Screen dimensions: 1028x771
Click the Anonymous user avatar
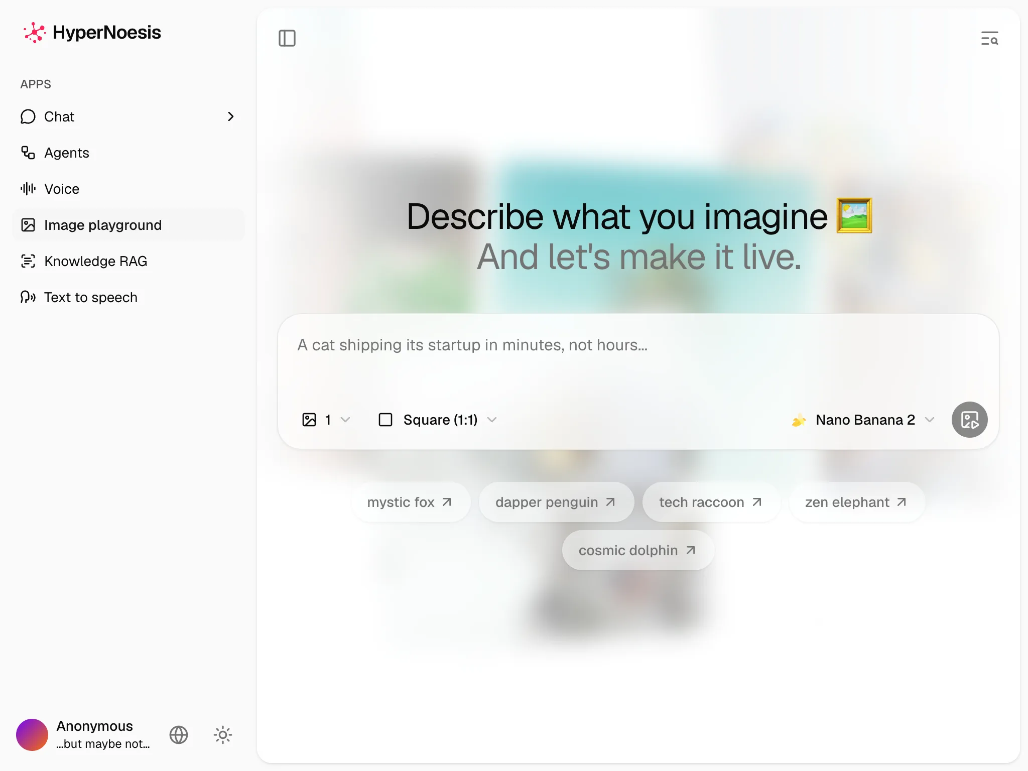coord(32,735)
